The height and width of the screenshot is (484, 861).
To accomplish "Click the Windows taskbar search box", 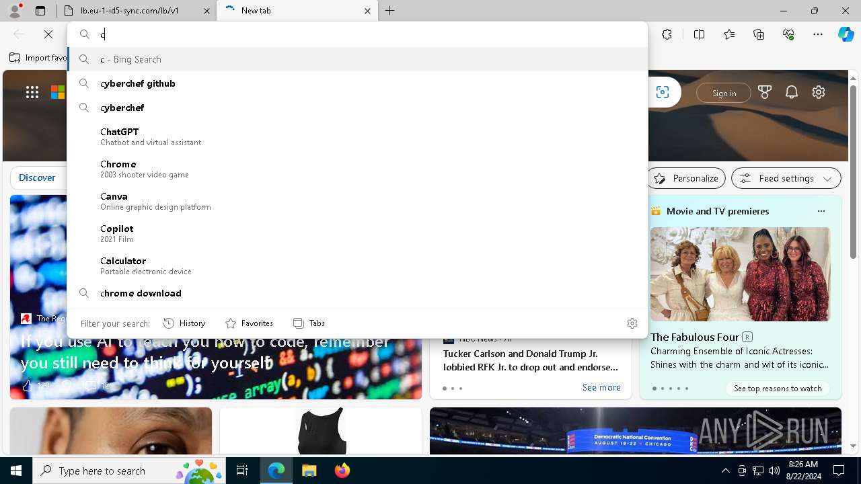I will (x=129, y=471).
